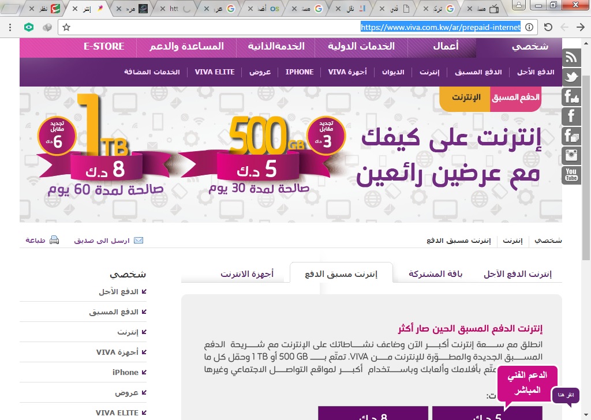
Task: Click the envelope icon for ارسل الى صديق
Action: pyautogui.click(x=139, y=240)
